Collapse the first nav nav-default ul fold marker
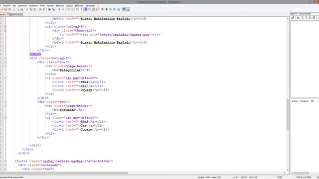 [5, 78]
